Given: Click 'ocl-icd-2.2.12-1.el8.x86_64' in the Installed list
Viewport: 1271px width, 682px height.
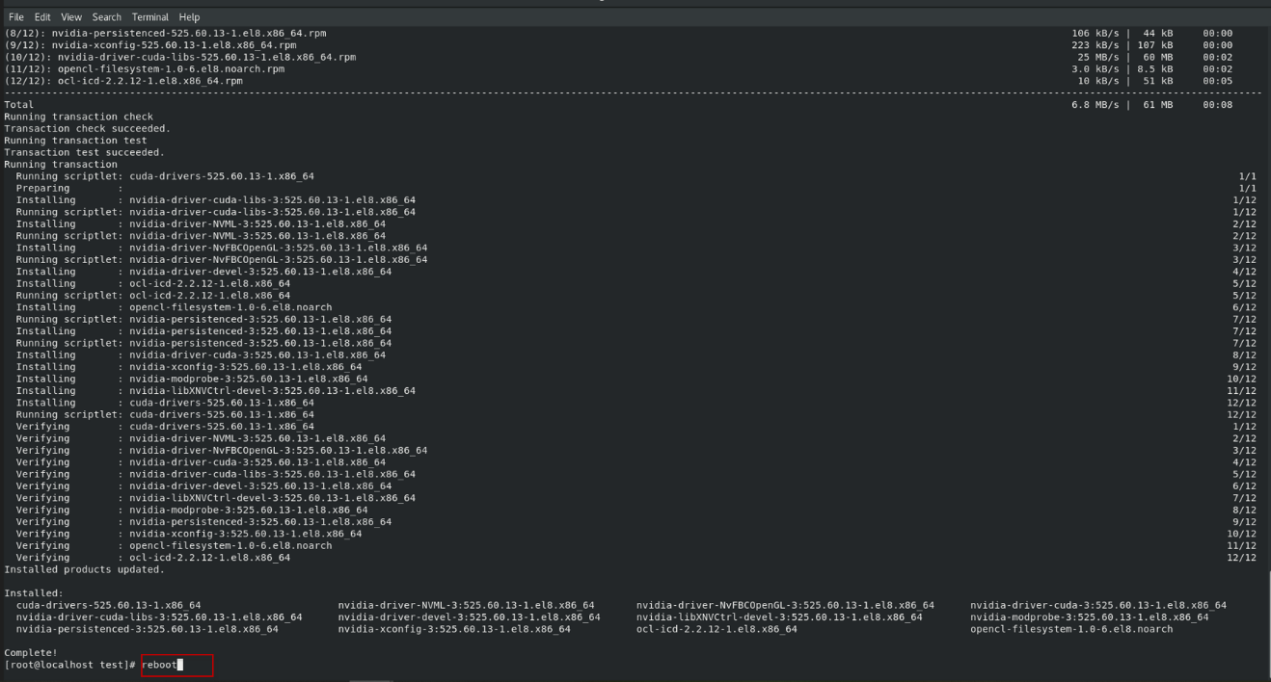Looking at the screenshot, I should tap(717, 629).
